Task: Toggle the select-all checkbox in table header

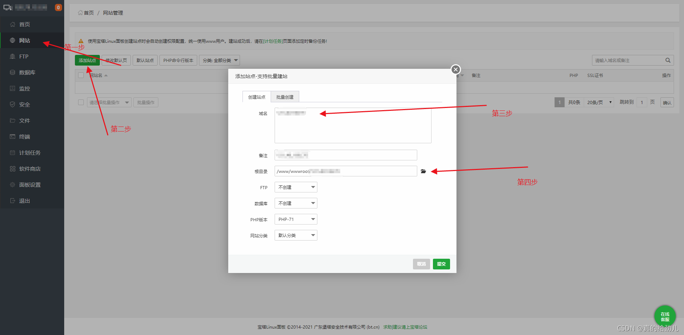Action: click(x=81, y=75)
